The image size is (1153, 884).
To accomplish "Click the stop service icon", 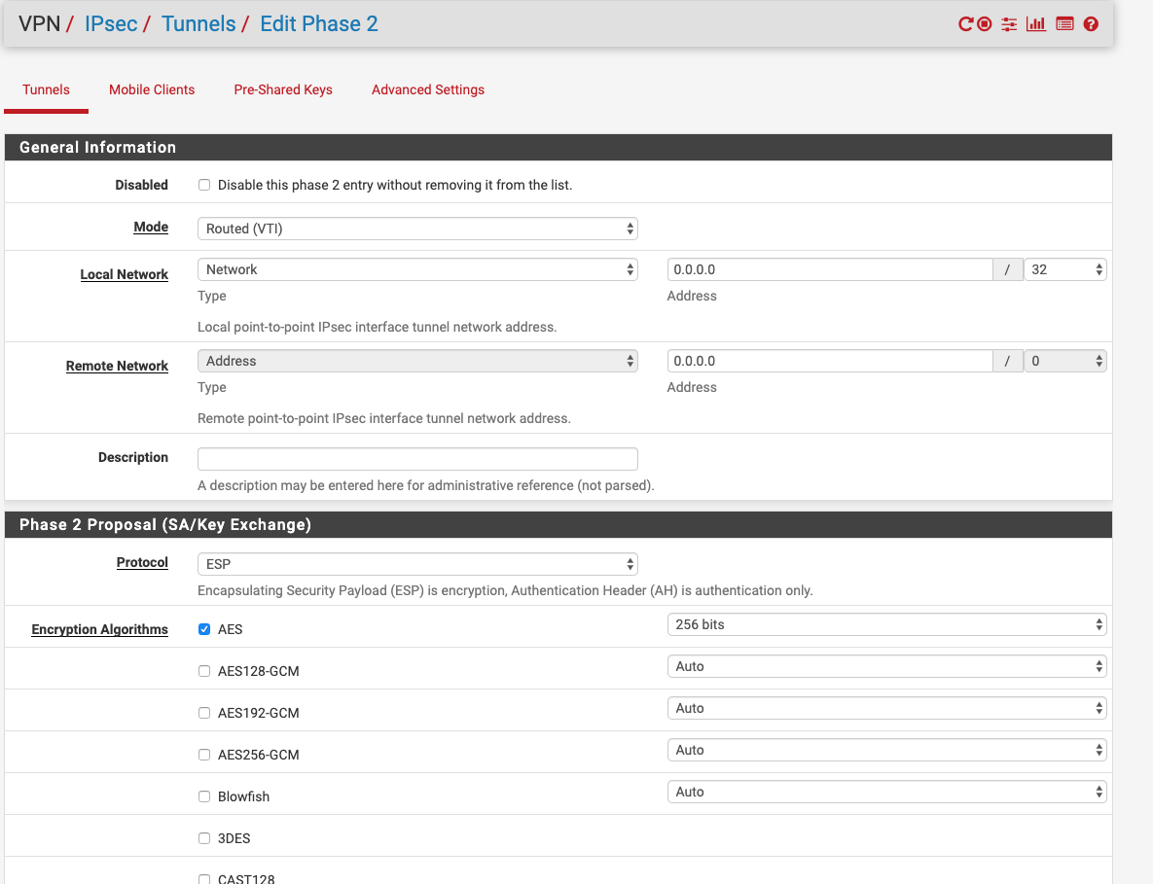I will point(985,24).
